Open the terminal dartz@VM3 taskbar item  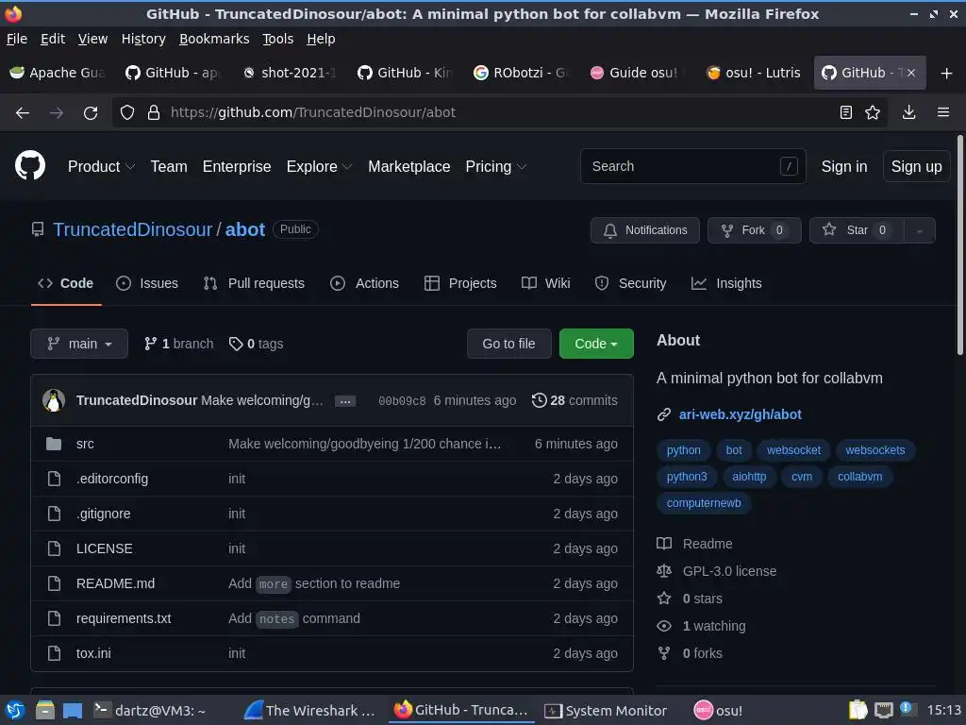[150, 710]
